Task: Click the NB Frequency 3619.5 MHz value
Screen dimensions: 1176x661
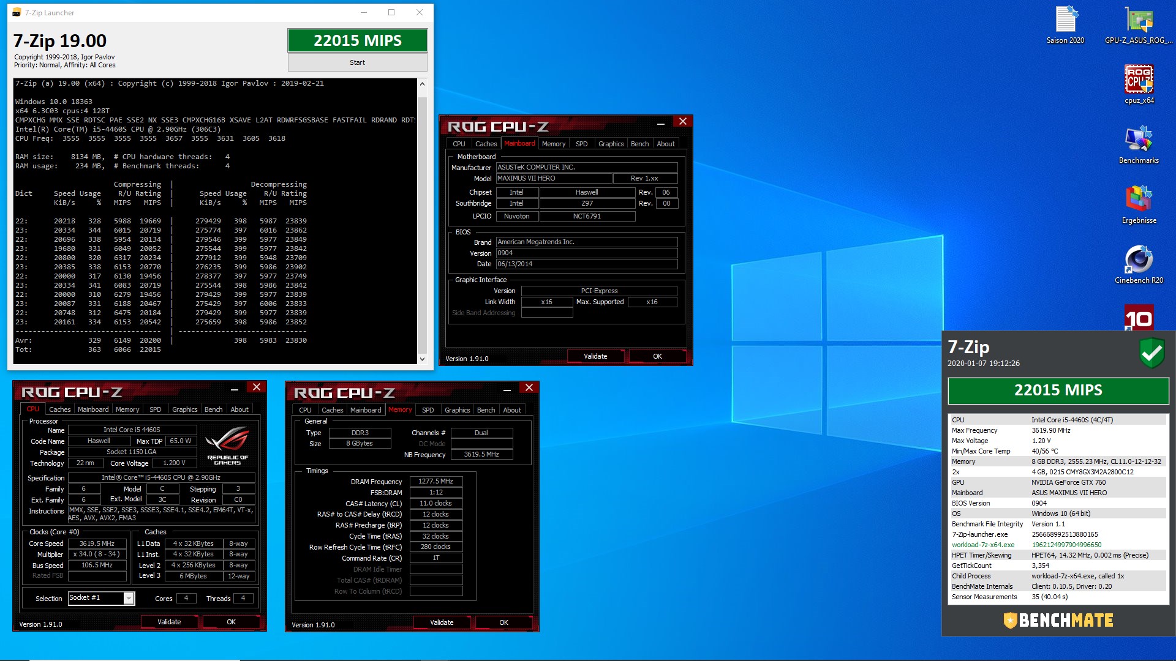Action: point(481,455)
